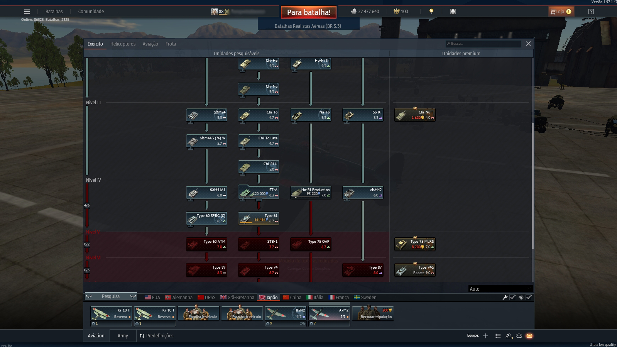Screen dimensions: 617x347
Task: Open the contacts friends list icon
Action: pos(509,336)
